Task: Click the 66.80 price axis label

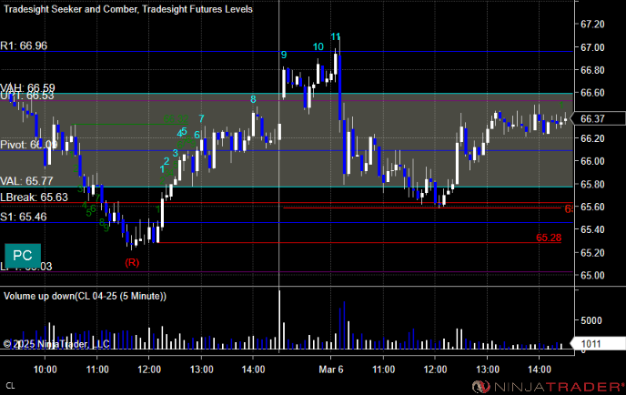Action: [592, 70]
